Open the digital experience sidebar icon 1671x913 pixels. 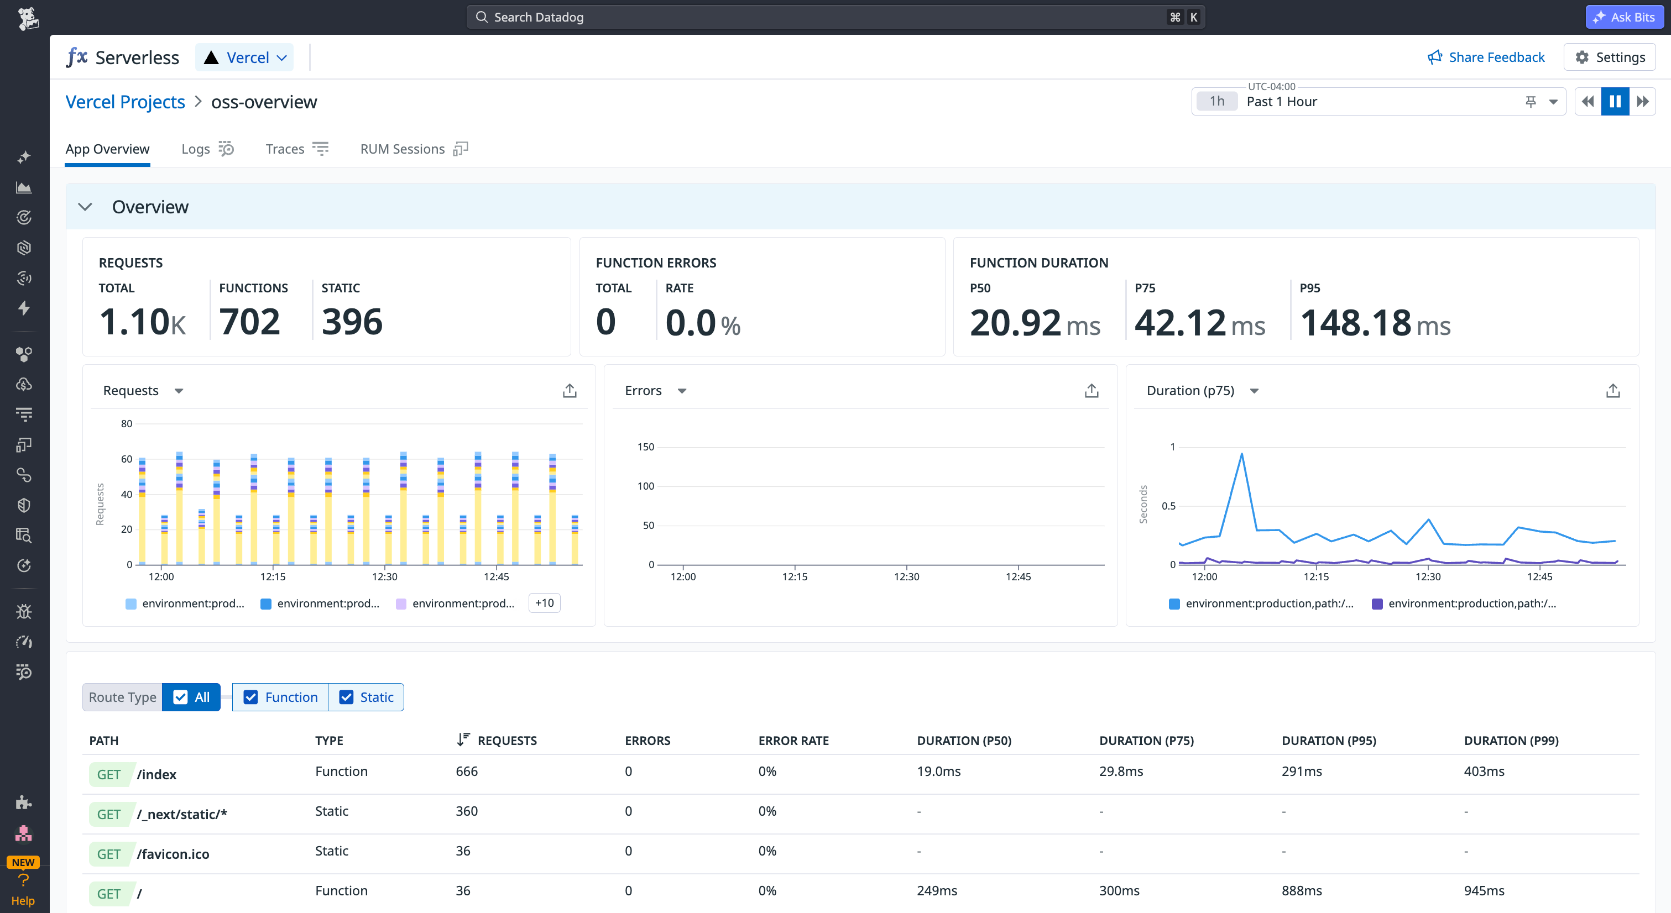24,445
